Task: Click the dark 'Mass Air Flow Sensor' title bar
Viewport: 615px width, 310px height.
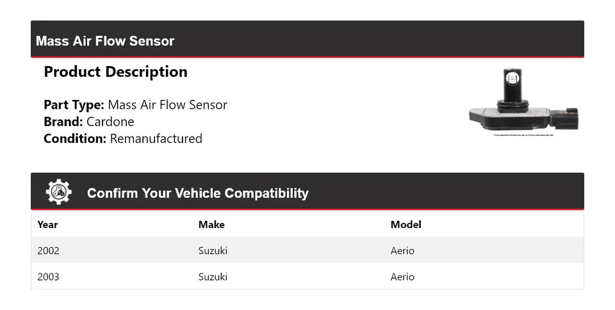Action: (x=307, y=40)
